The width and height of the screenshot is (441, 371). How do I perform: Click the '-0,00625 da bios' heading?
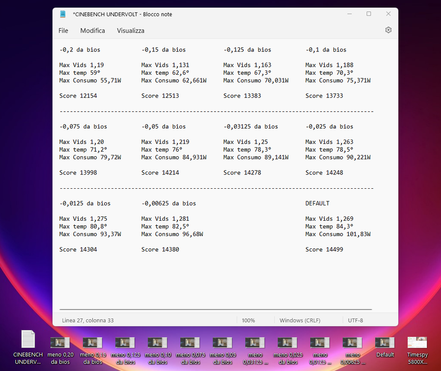tap(169, 204)
